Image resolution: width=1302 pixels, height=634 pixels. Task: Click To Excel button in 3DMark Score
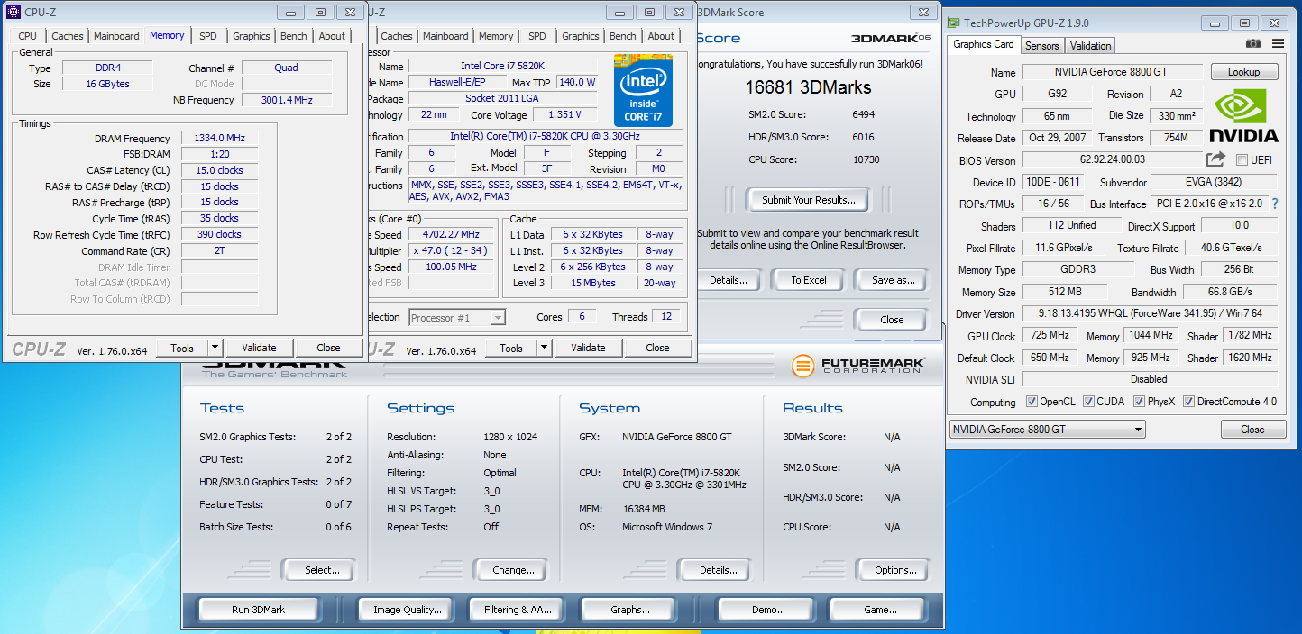tap(809, 280)
